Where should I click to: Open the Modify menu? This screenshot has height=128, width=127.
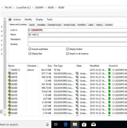click(x=28, y=20)
